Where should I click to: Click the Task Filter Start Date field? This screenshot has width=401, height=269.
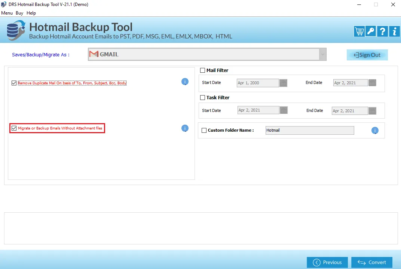coord(258,110)
